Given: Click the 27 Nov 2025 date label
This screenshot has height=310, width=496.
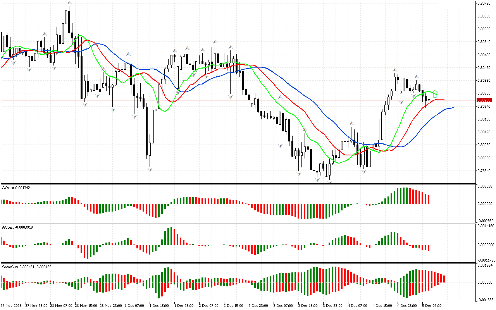Looking at the screenshot, I should [x=11, y=306].
